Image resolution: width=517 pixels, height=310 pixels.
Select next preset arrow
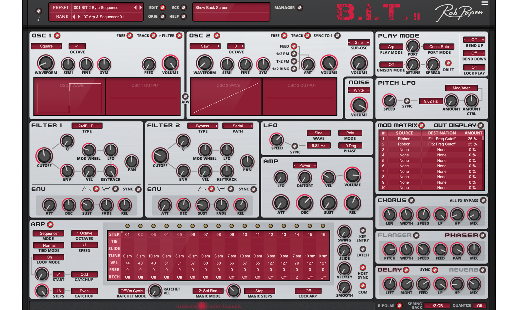(141, 7)
